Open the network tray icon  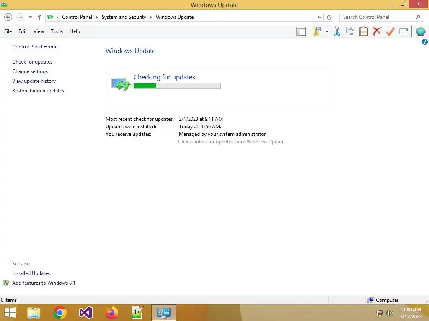point(379,313)
